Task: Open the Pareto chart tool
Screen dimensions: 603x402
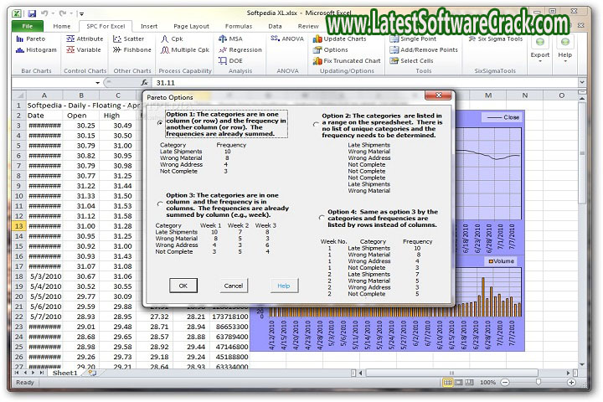Action: point(31,39)
